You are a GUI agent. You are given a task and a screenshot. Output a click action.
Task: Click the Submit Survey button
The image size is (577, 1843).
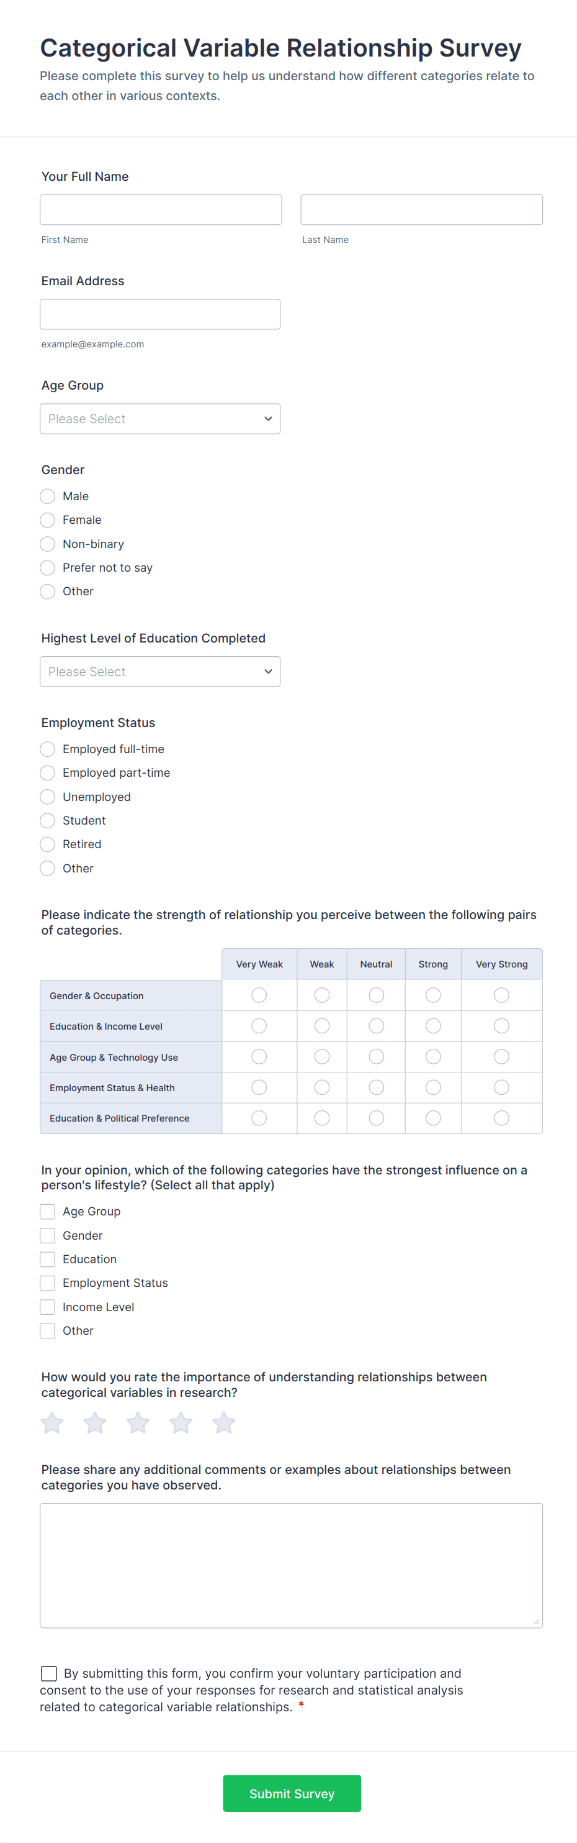(x=292, y=1794)
